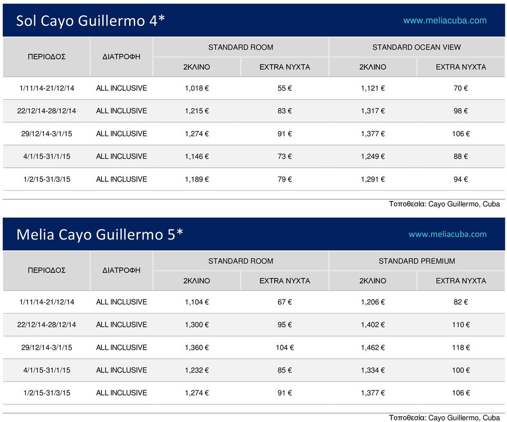Click the 98 € extra night value
Viewport: 507px width, 422px height.
(461, 111)
